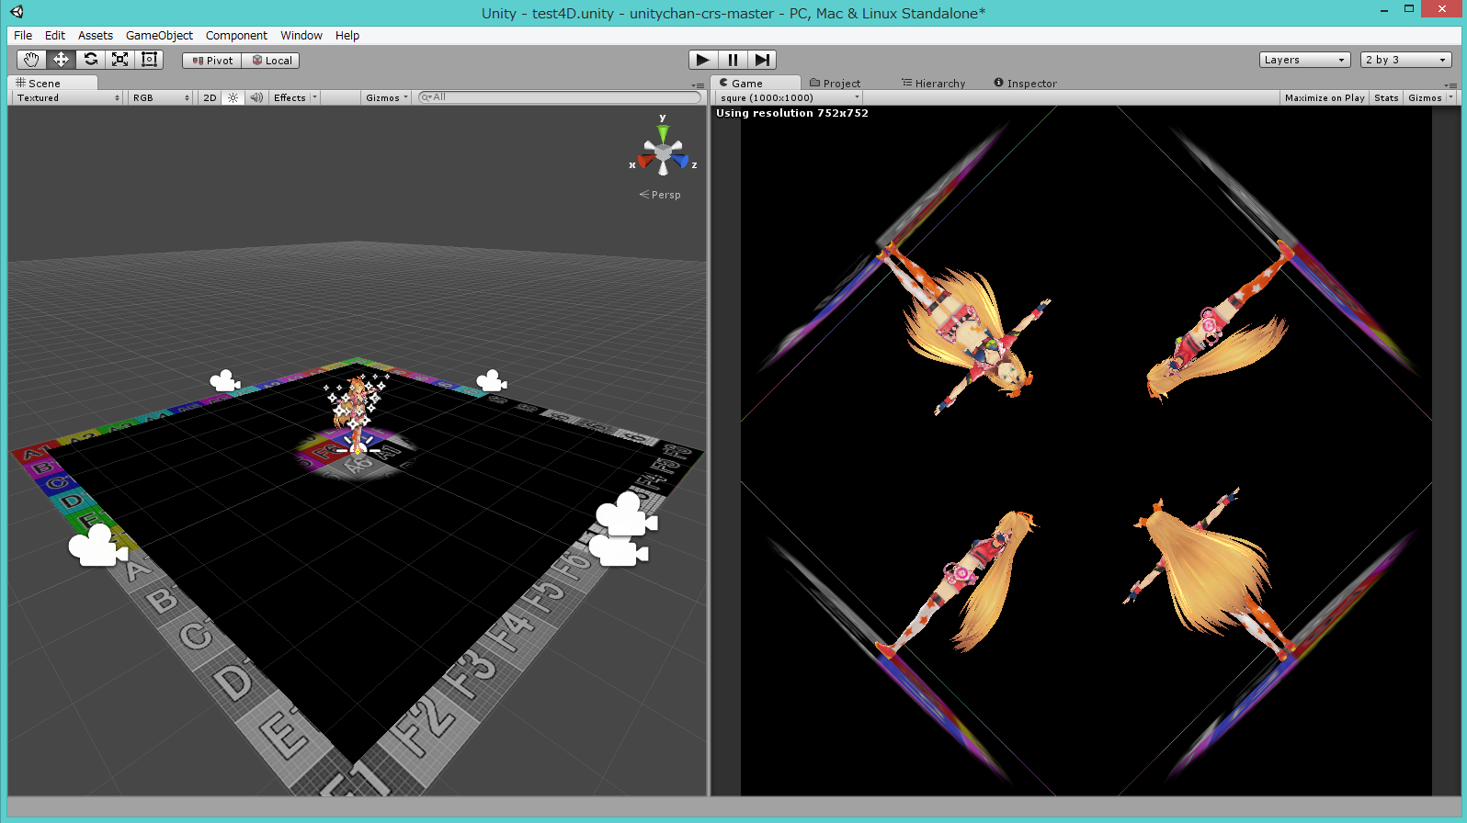This screenshot has width=1467, height=823.
Task: Switch to the Scene tab
Action: (x=52, y=83)
